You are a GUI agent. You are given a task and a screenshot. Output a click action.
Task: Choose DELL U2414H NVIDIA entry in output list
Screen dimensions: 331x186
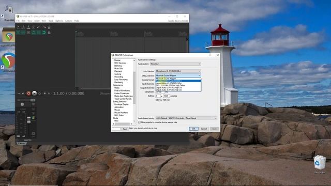(x=178, y=85)
